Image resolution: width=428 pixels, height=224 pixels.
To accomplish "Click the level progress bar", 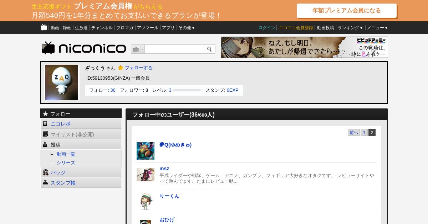I will 187,90.
